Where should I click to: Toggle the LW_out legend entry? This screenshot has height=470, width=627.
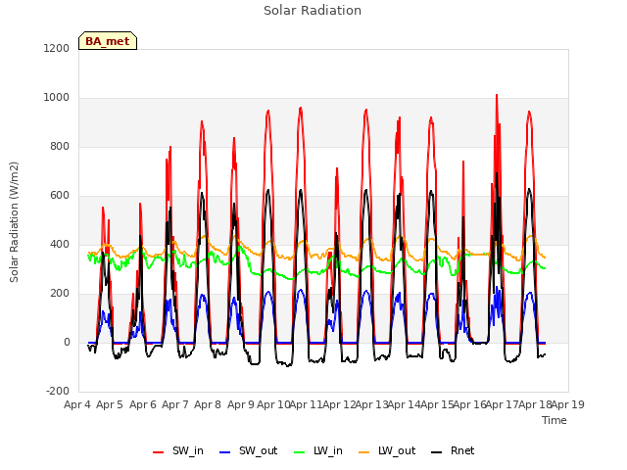tap(387, 450)
